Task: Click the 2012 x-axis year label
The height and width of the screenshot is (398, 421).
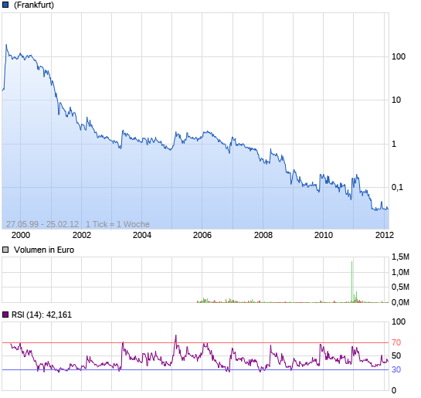Action: click(385, 235)
